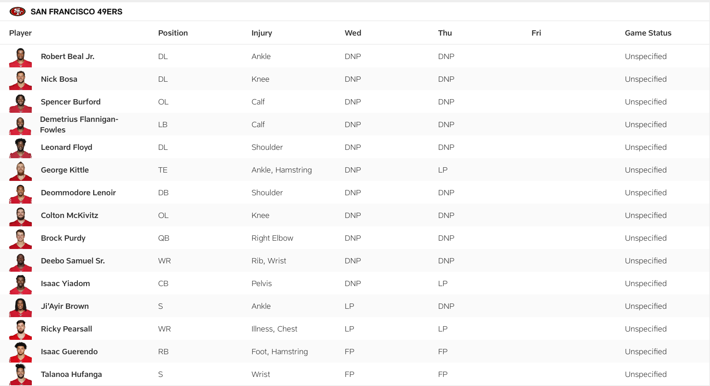The width and height of the screenshot is (710, 386).
Task: Click Robert Beal Jr.'s headshot photo
Action: click(x=20, y=57)
